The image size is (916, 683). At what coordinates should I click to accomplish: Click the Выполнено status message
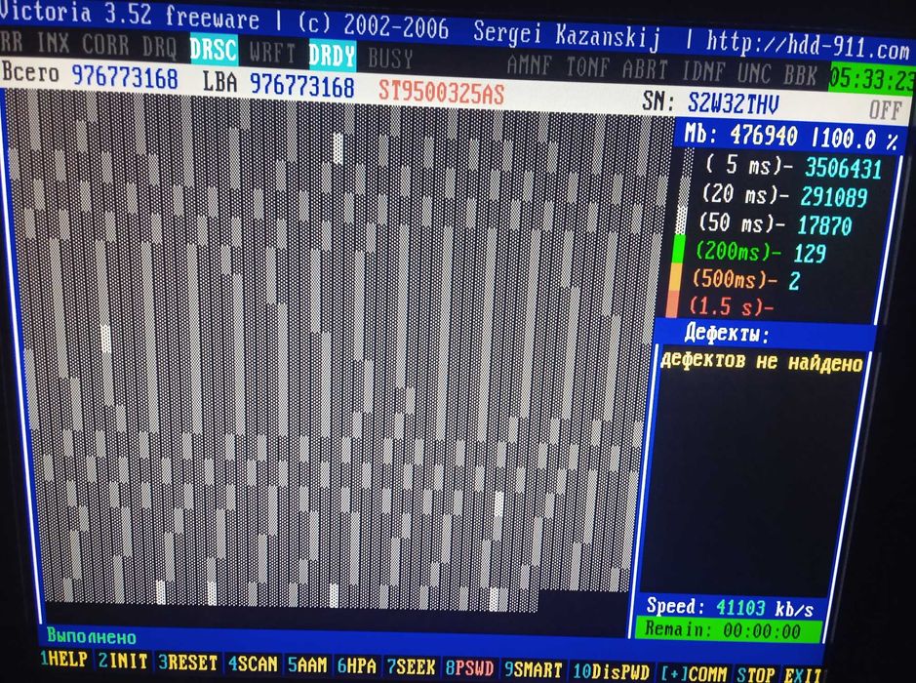(92, 636)
